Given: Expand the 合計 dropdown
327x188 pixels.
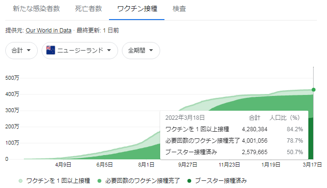Looking at the screenshot, I should click(x=22, y=51).
